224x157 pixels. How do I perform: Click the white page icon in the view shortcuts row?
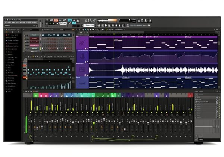pos(116,25)
